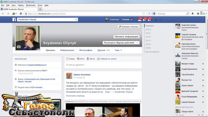Image resolution: width=208 pixels, height=117 pixels.
Task: Expand the Еще dropdown in profile tabs
Action: point(118,50)
